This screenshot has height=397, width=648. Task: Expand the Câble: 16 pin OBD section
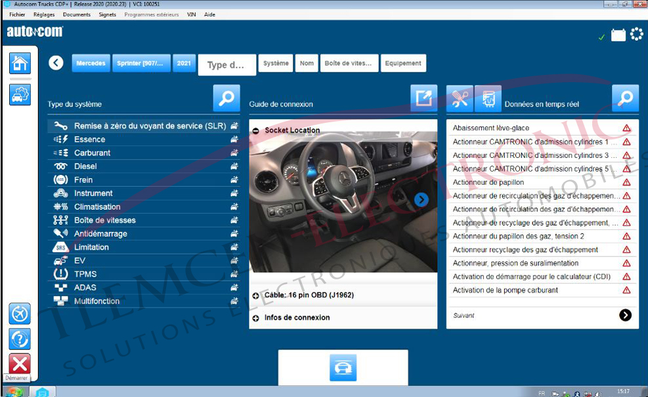point(256,296)
